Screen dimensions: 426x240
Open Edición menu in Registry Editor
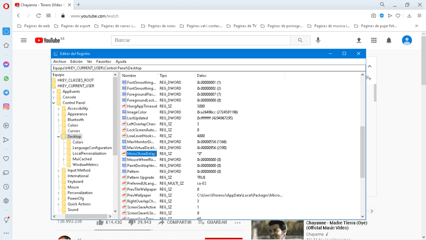pos(76,62)
